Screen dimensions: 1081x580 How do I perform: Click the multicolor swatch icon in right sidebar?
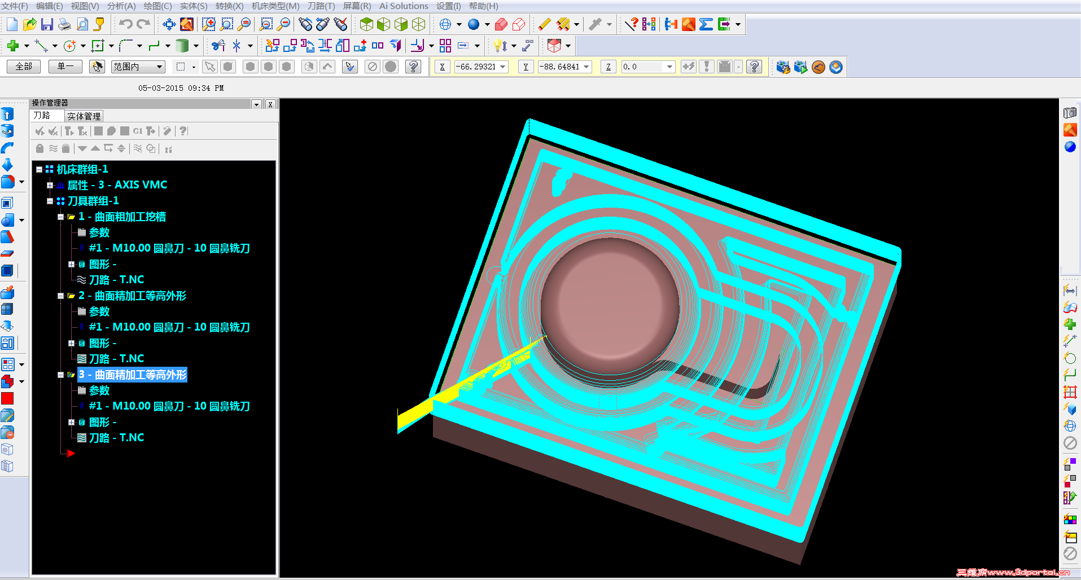pyautogui.click(x=1070, y=519)
